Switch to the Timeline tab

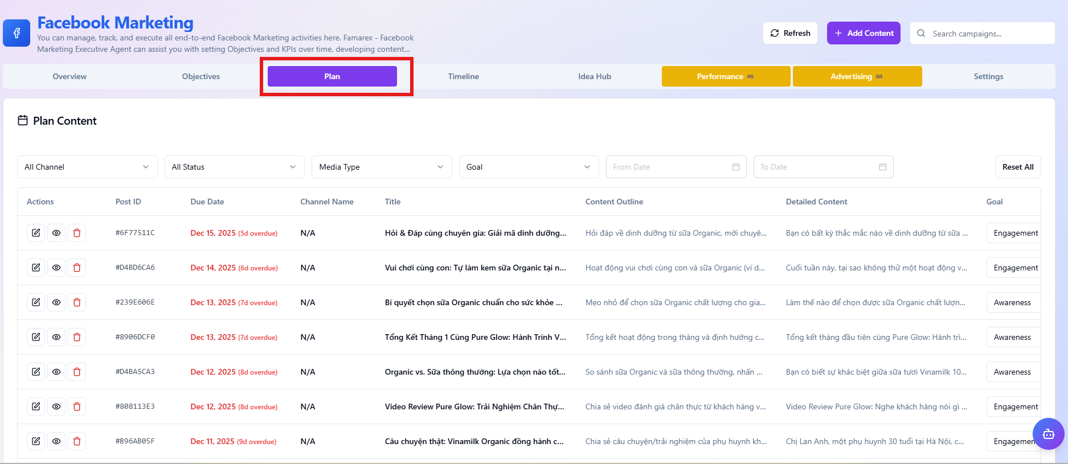[463, 76]
